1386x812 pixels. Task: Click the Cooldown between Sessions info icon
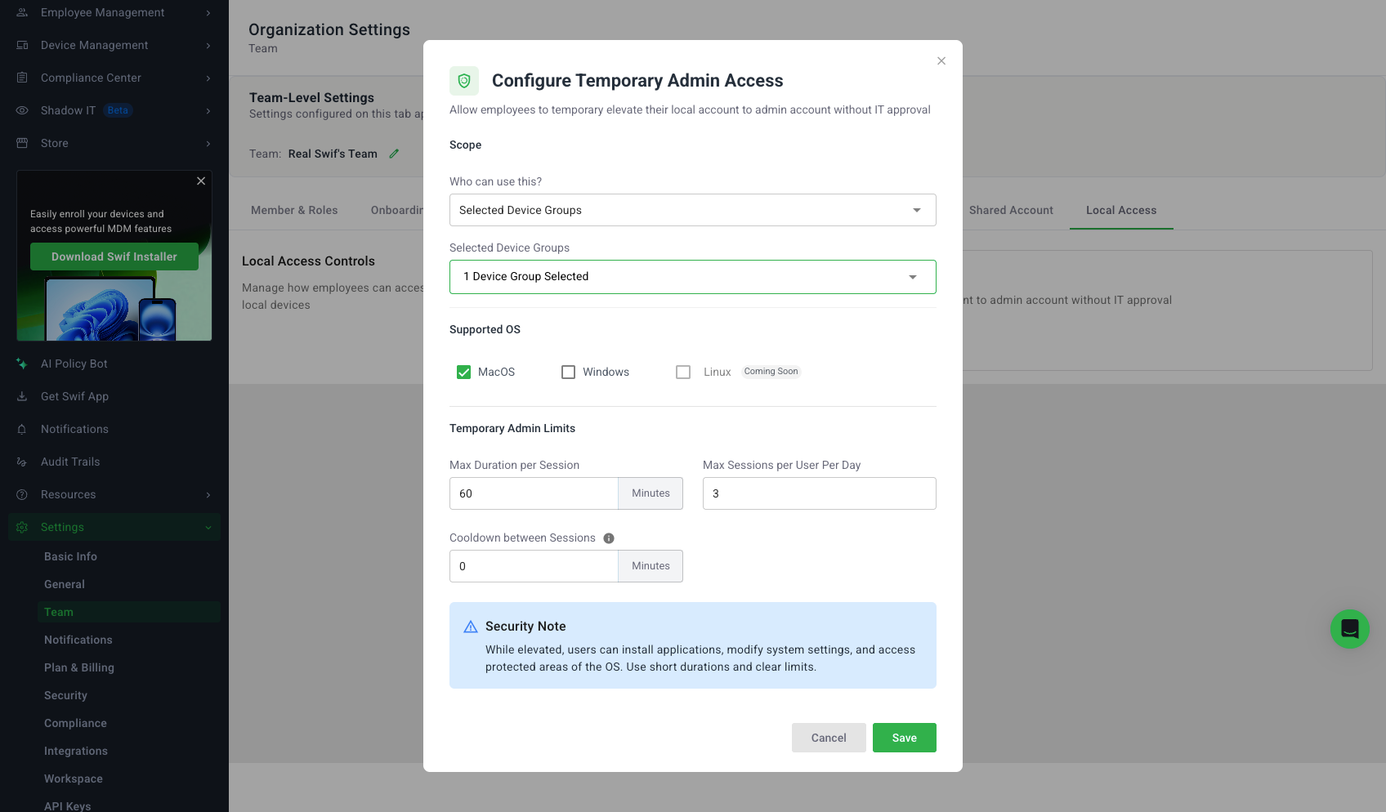pos(609,538)
